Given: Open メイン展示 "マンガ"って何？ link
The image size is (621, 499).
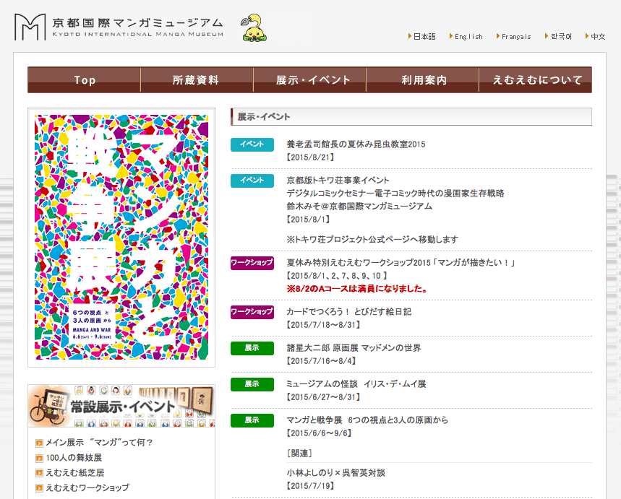Looking at the screenshot, I should point(99,443).
